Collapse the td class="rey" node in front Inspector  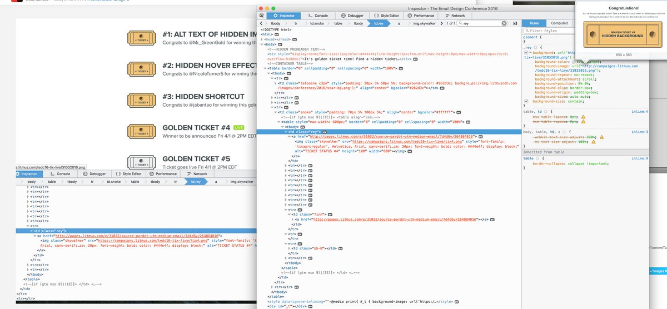tap(286, 132)
